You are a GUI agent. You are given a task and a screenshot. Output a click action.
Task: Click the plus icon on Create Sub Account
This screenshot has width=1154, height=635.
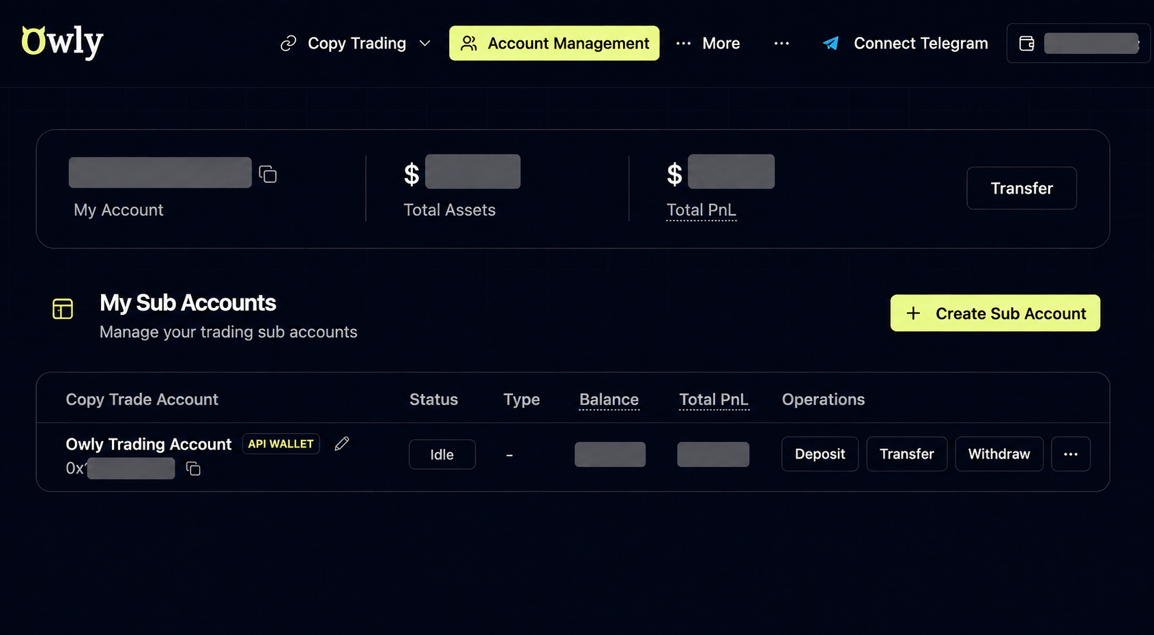913,313
